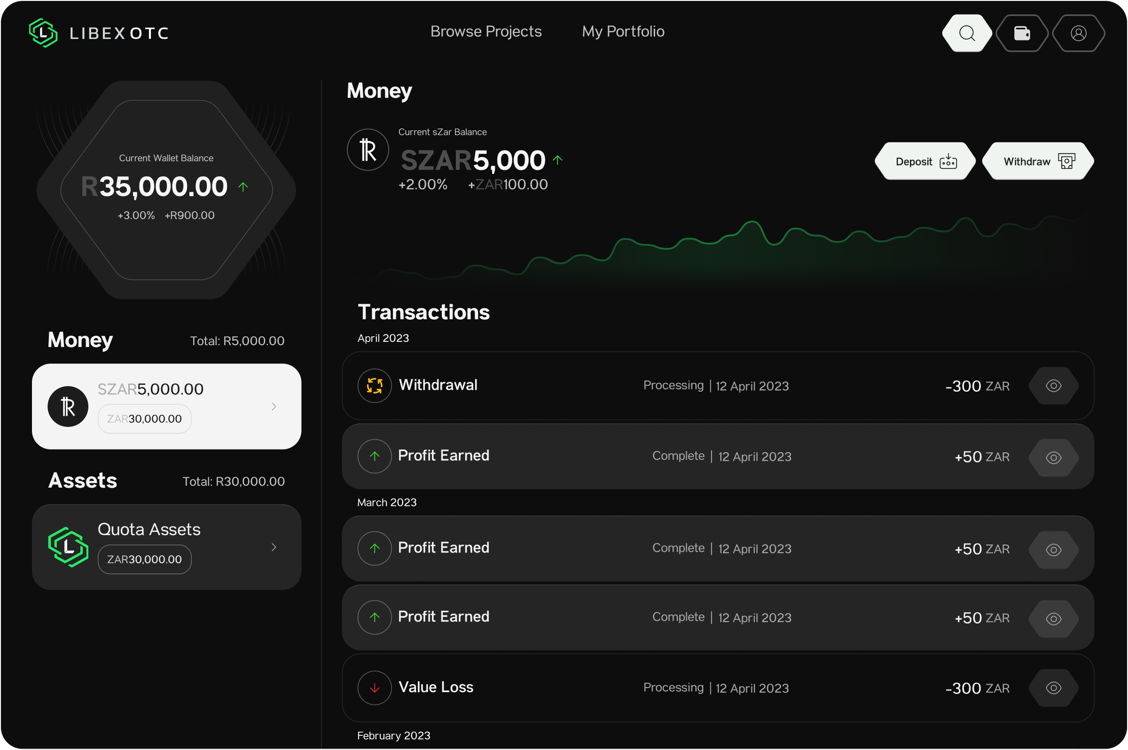Screen dimensions: 1128x750
Task: Click the sZar coin icon beside balance
Action: click(368, 150)
